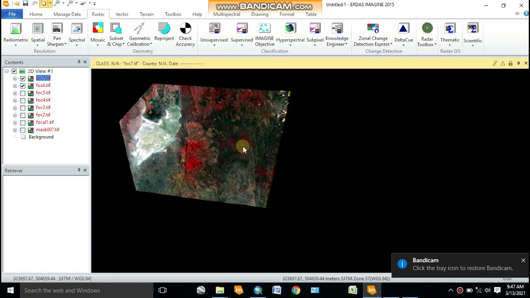Open the Subset & Chip dropdown arrow
The image size is (530, 298).
(x=123, y=45)
